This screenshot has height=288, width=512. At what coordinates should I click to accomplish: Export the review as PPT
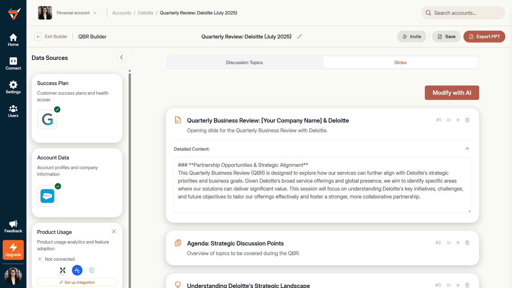tap(484, 36)
